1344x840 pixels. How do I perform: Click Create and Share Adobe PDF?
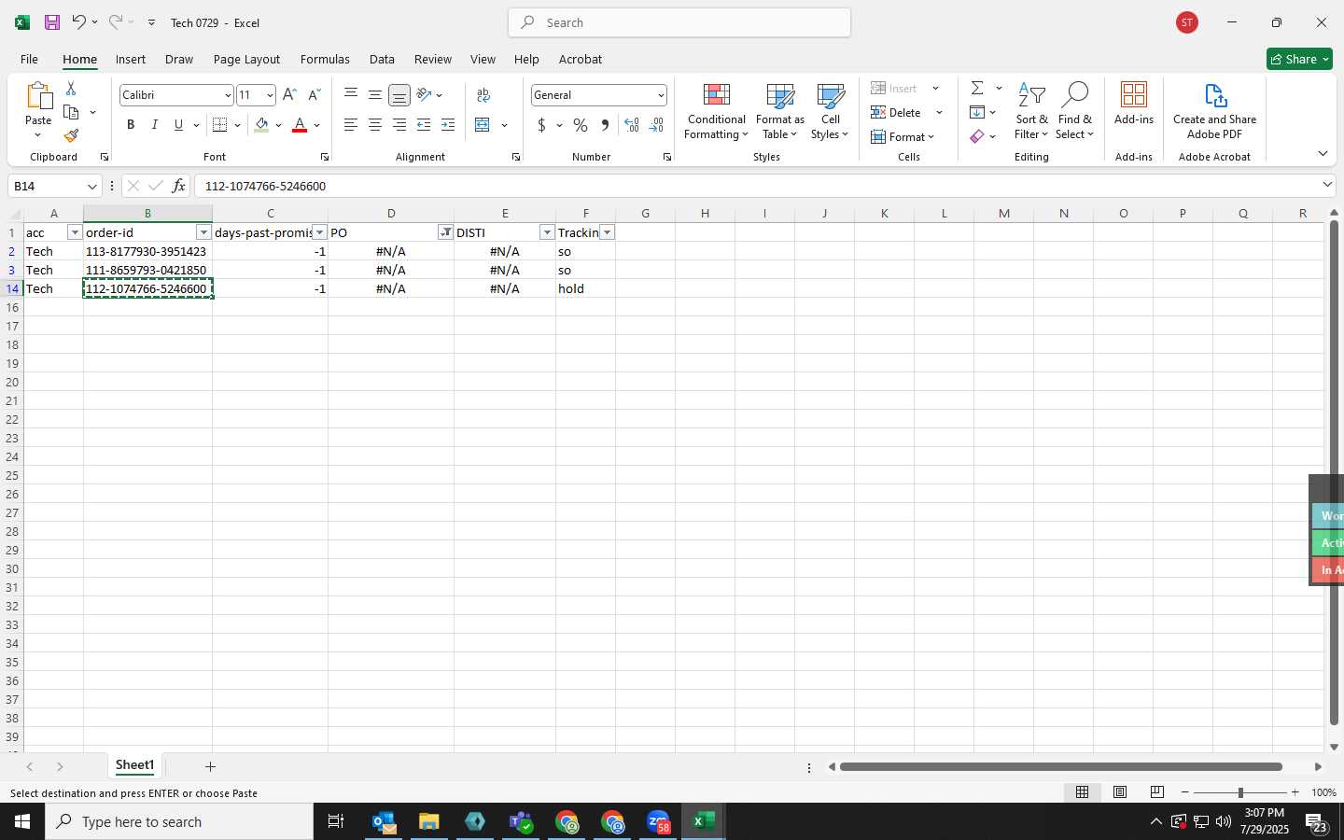click(x=1214, y=112)
